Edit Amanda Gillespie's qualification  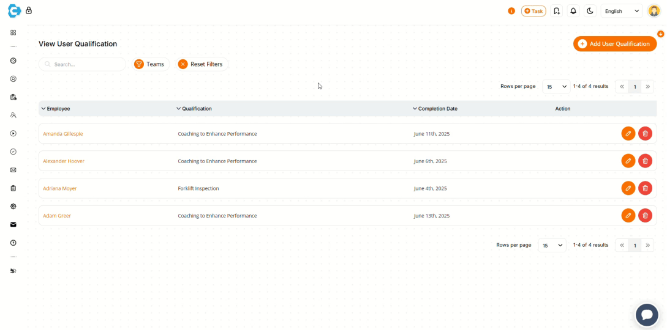coord(628,134)
